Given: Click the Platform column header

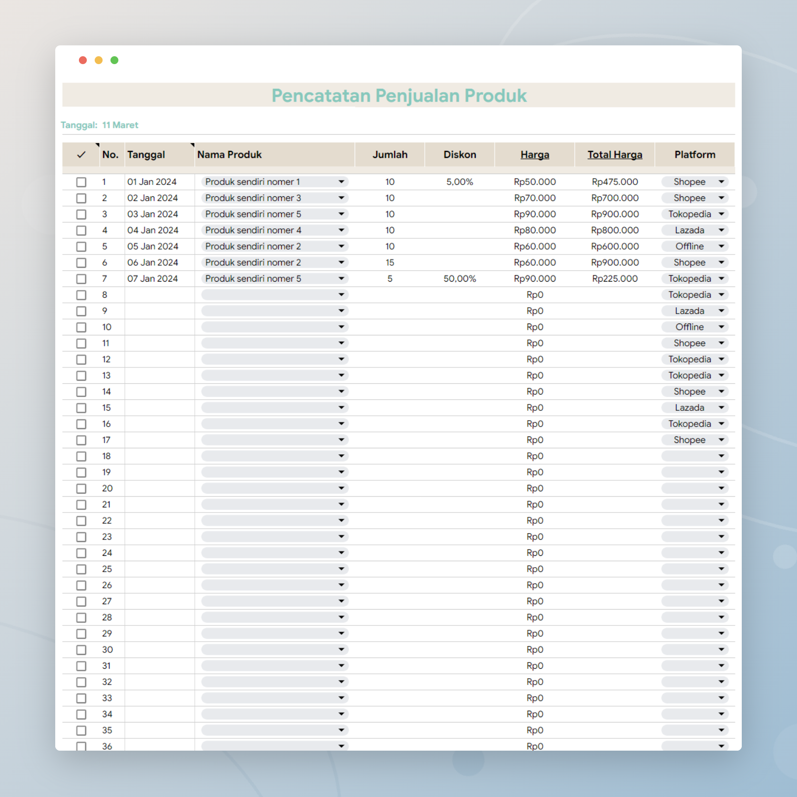Looking at the screenshot, I should pyautogui.click(x=695, y=155).
